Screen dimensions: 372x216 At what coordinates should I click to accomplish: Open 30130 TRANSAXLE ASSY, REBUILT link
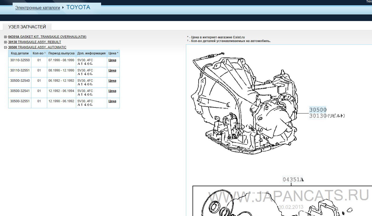point(34,42)
